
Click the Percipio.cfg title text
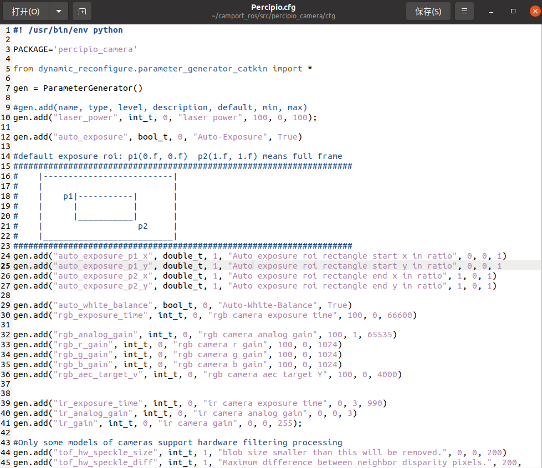273,7
